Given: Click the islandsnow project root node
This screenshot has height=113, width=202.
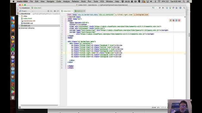Looking at the screenshot, I should pos(25,14).
